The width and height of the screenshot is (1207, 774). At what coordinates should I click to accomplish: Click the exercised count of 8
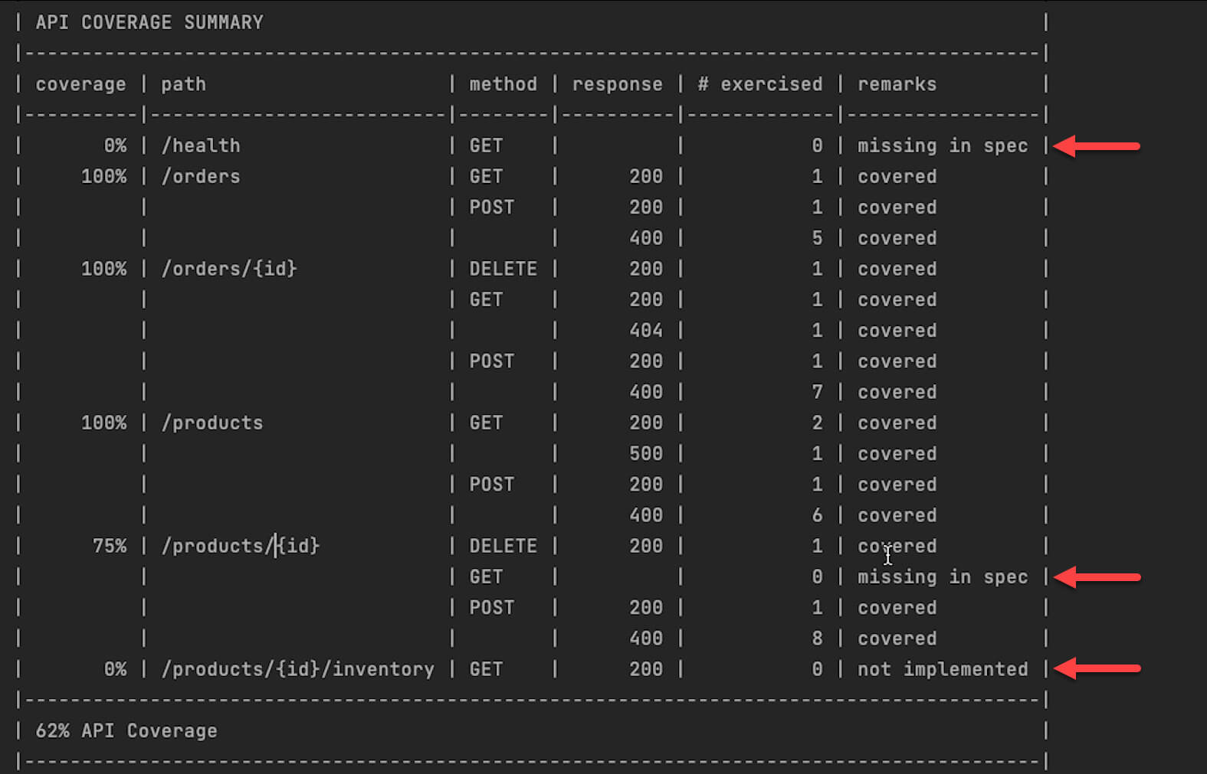tap(817, 638)
